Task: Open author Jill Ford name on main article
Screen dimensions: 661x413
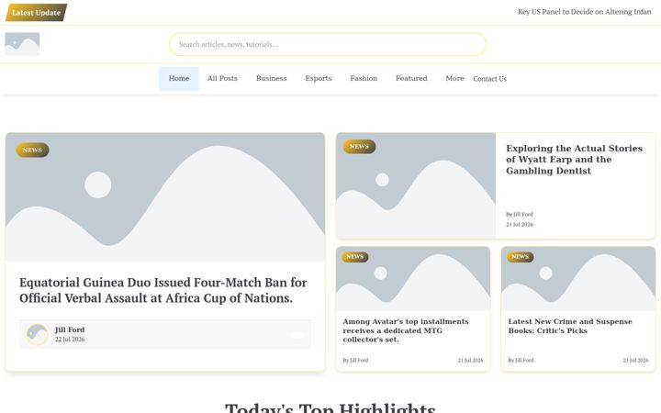Action: (x=70, y=329)
